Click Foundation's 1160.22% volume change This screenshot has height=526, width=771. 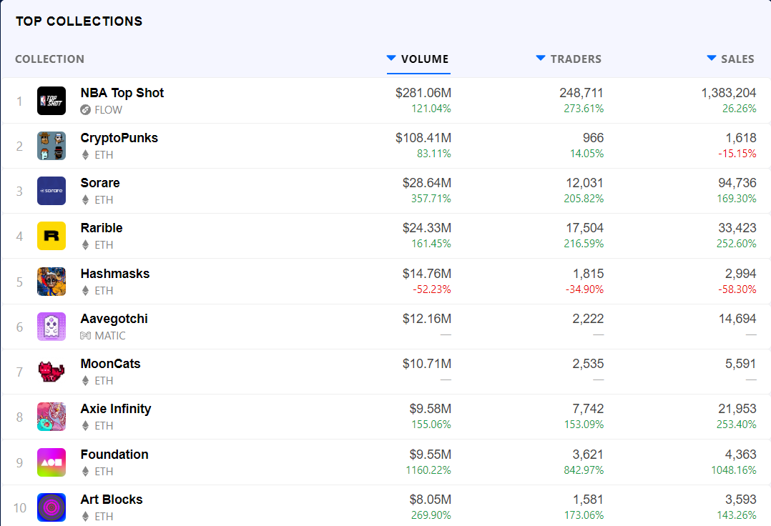point(428,470)
